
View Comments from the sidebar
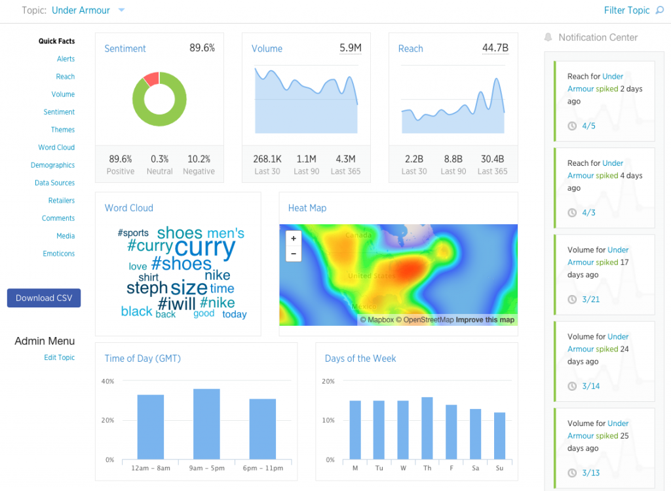pyautogui.click(x=58, y=218)
